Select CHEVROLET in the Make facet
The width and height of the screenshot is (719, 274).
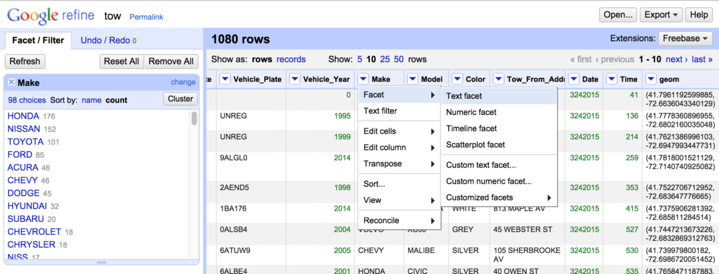[34, 232]
